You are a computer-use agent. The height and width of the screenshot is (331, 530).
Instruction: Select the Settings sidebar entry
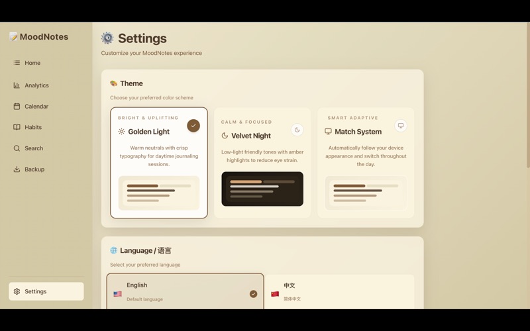point(46,291)
